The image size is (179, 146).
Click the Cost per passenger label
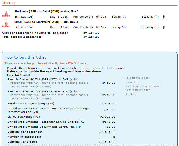tap(35, 33)
